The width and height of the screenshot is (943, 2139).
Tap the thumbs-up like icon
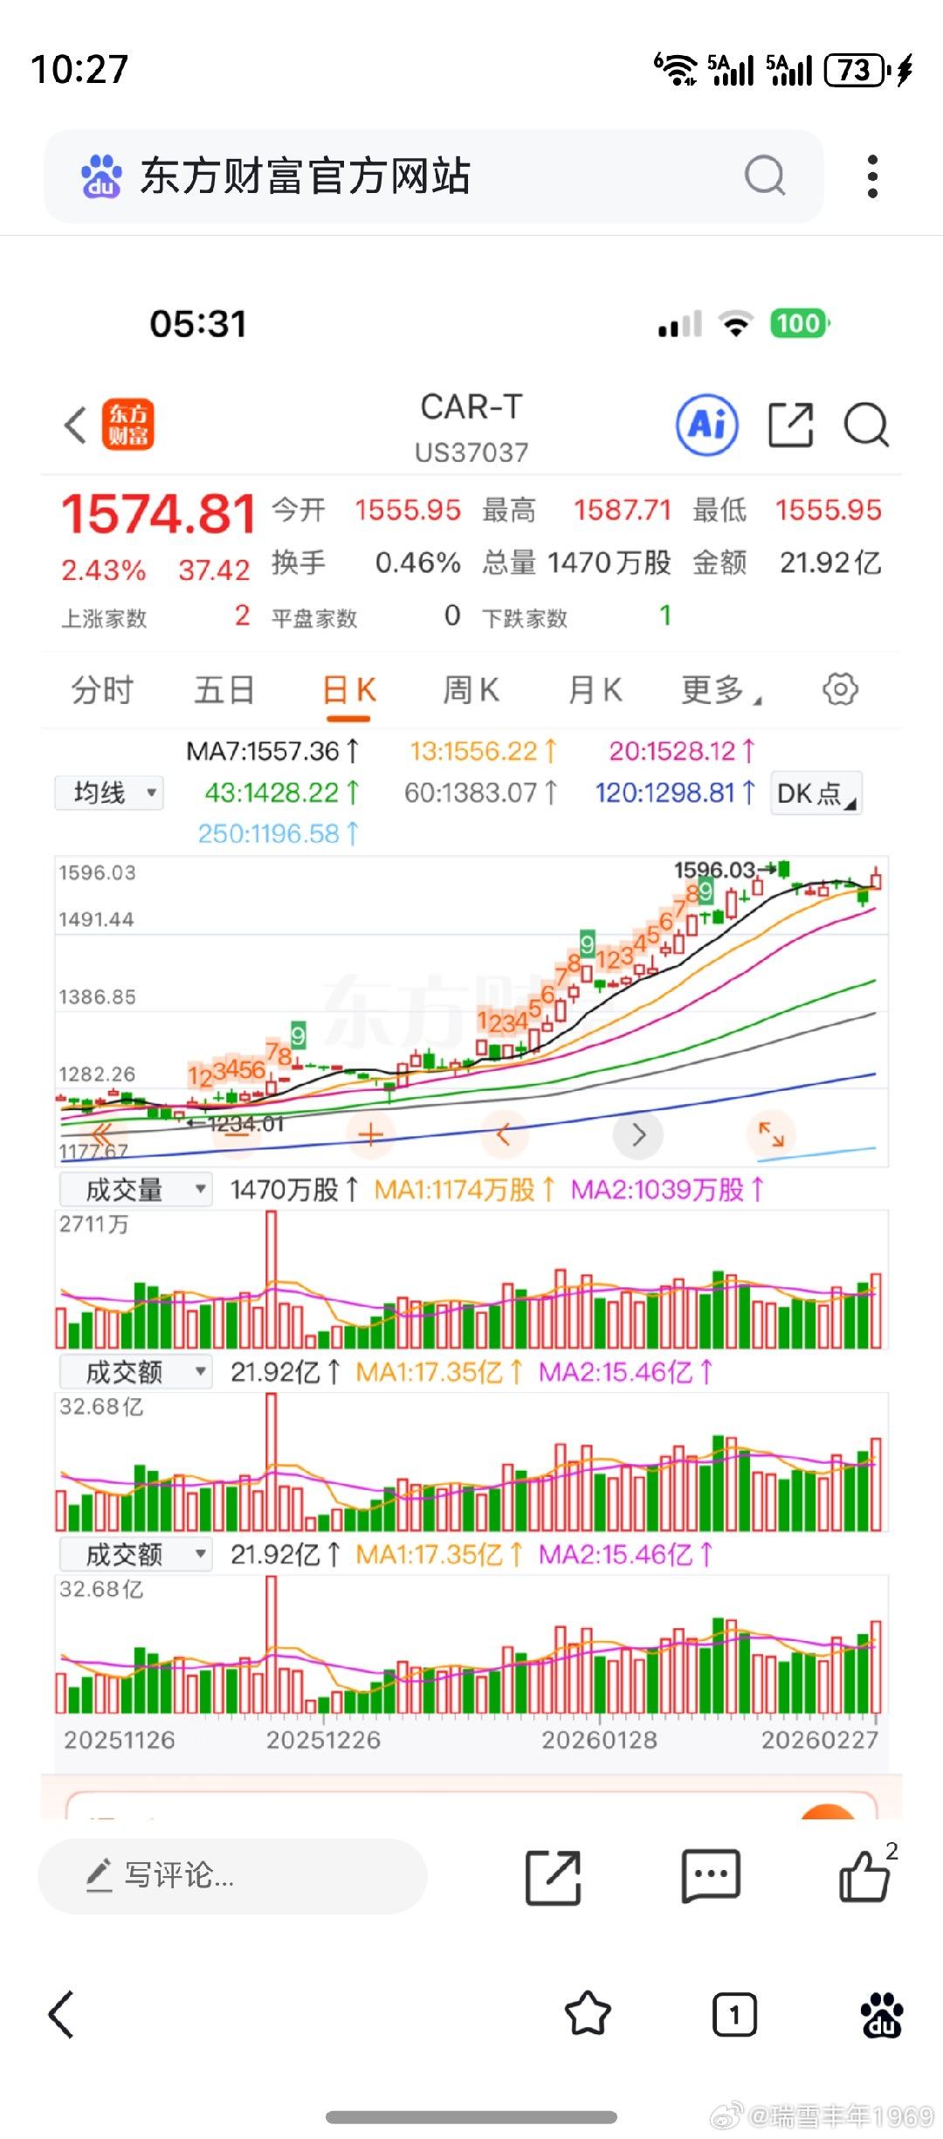[864, 1876]
